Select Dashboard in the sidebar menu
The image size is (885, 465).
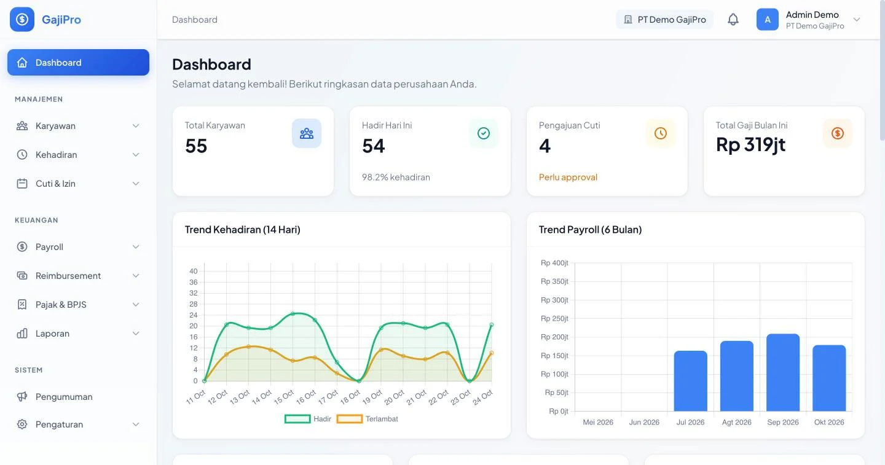78,63
